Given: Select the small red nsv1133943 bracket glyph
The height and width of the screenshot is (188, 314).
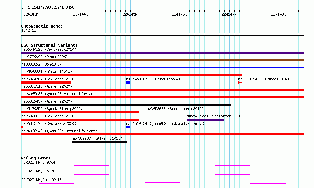Looking at the screenshot, I should [241, 83].
